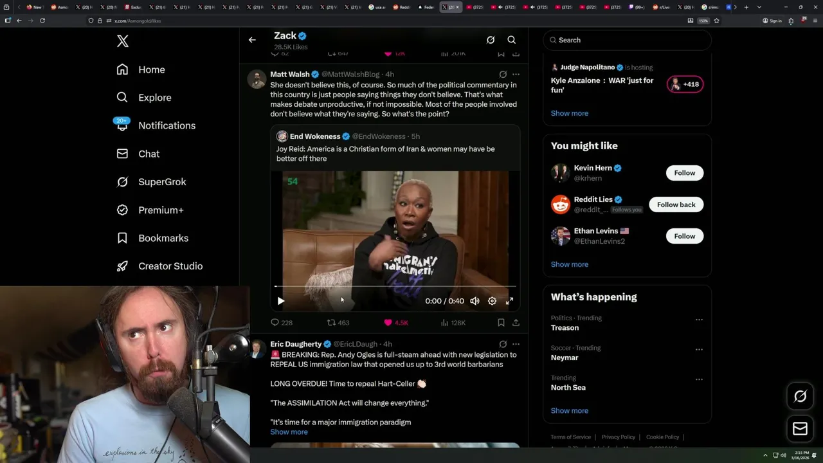Click browser reload button

[x=42, y=21]
